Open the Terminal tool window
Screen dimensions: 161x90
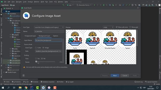pyautogui.click(x=34, y=82)
